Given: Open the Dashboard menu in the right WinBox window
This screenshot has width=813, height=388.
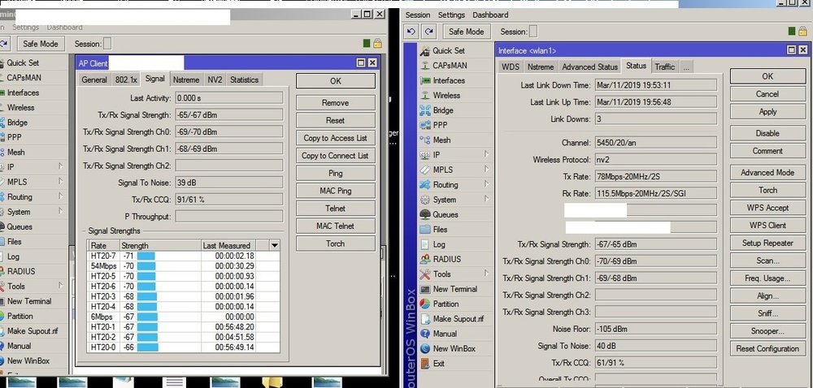Looking at the screenshot, I should 490,15.
